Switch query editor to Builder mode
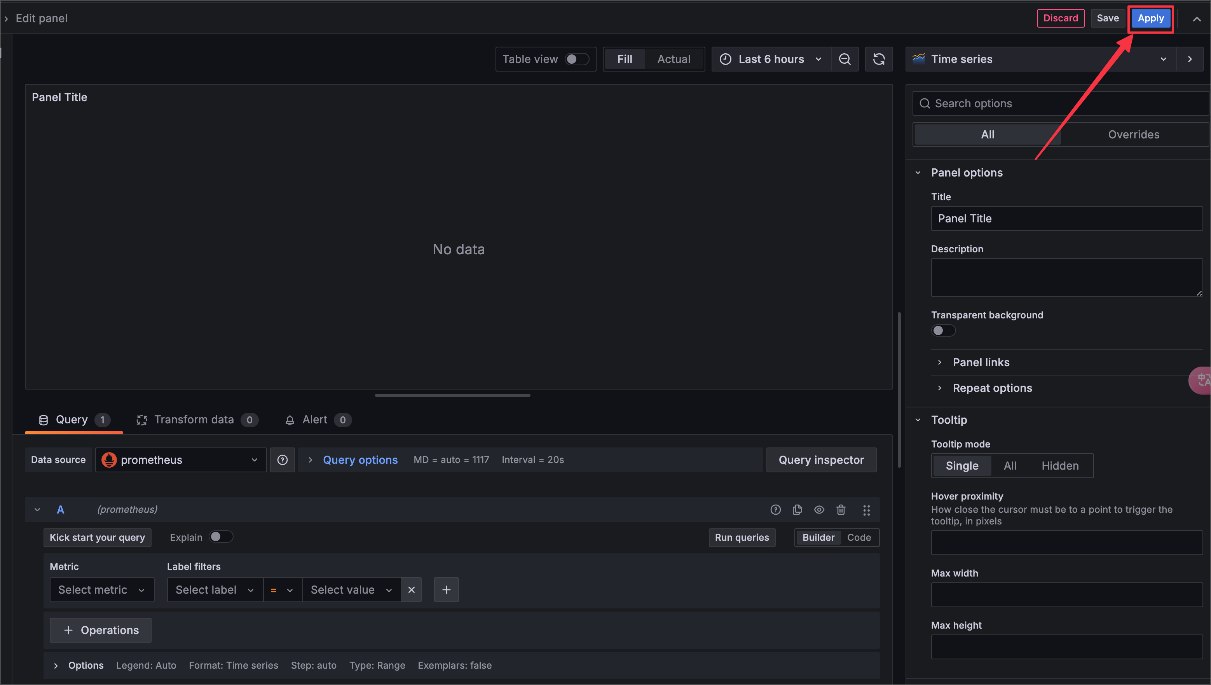 pos(818,537)
